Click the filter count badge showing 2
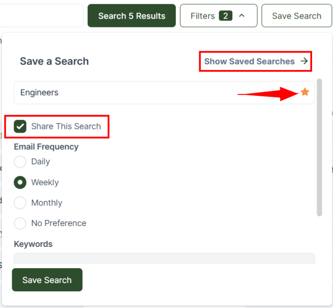This screenshot has width=333, height=308. [x=225, y=16]
